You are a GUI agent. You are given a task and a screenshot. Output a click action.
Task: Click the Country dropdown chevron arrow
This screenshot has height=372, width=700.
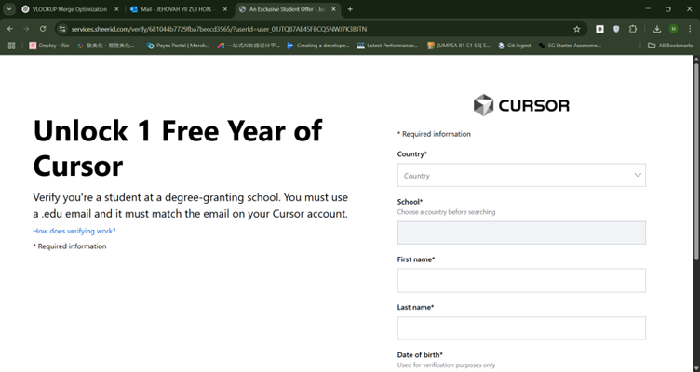click(x=638, y=175)
